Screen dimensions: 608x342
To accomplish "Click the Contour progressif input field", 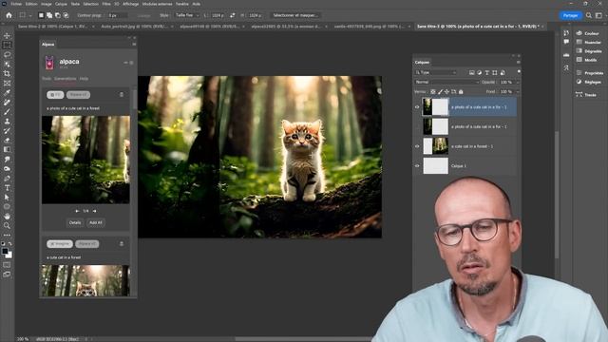I will (118, 15).
